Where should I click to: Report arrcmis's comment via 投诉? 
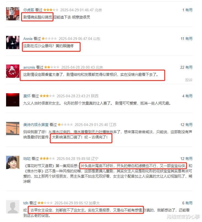click(x=189, y=80)
